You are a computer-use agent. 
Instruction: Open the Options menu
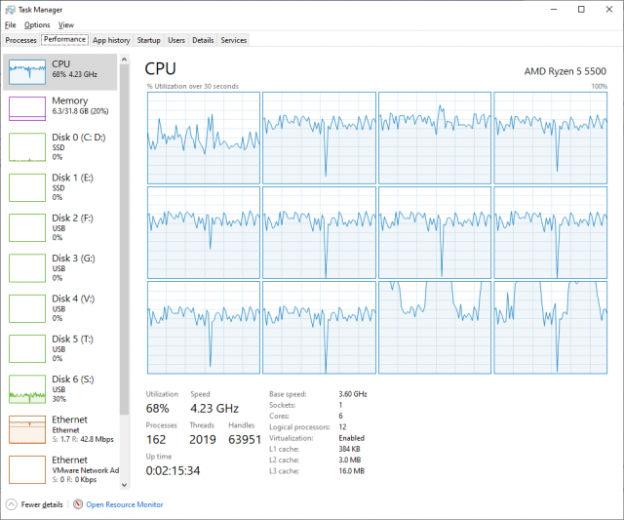pos(37,24)
